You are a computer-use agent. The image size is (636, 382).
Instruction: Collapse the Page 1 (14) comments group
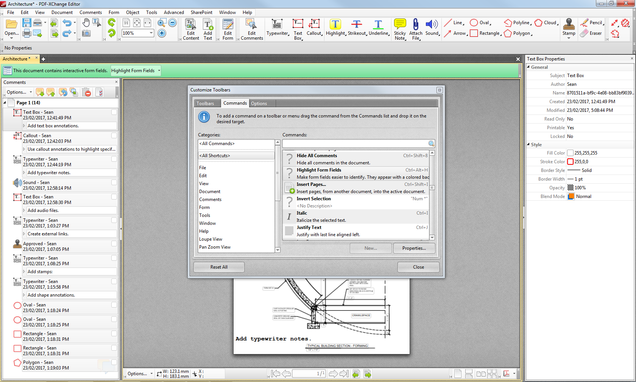point(5,103)
